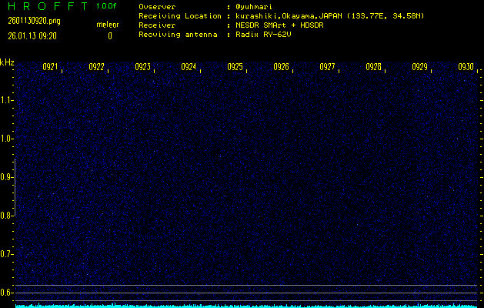484x308 pixels.
Task: Click the meteor count label
Action: [108, 25]
